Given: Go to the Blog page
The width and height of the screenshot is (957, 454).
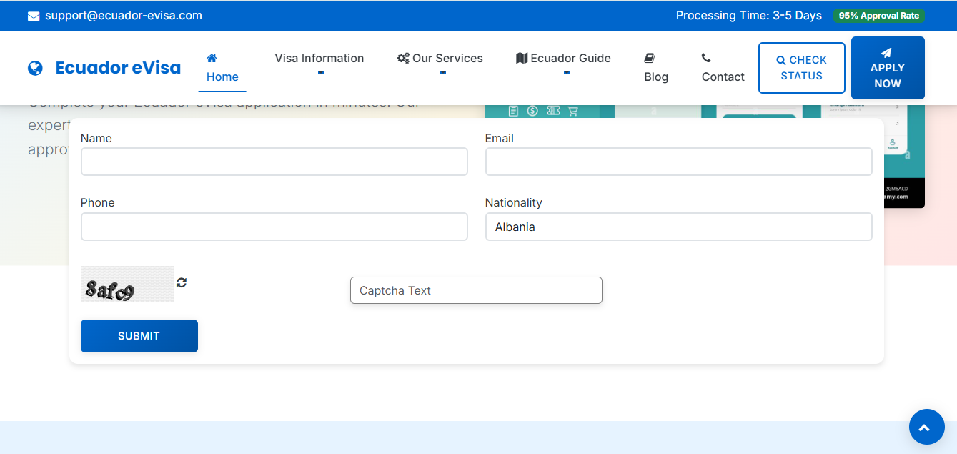Looking at the screenshot, I should click(x=656, y=77).
